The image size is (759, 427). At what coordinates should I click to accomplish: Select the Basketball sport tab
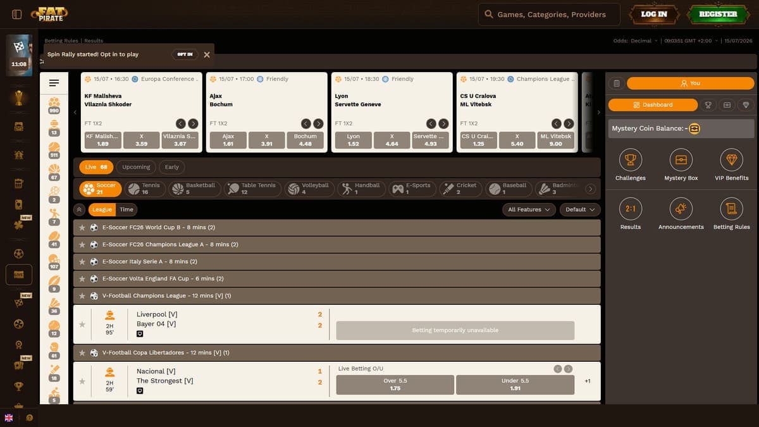pyautogui.click(x=194, y=189)
